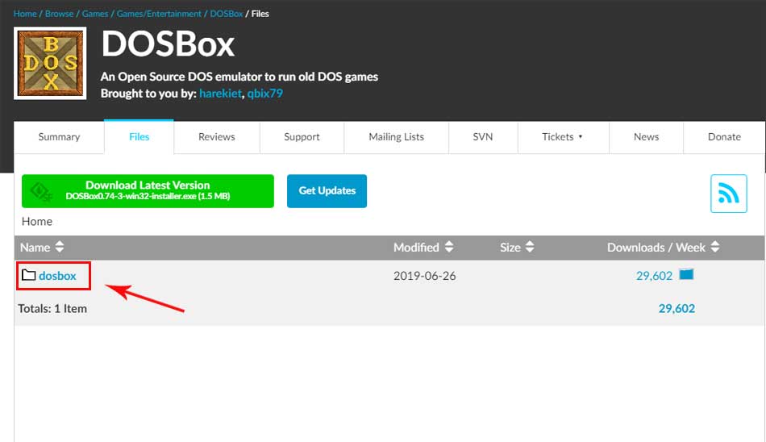766x442 pixels.
Task: Click the Downloads / Week header label
Action: click(656, 248)
